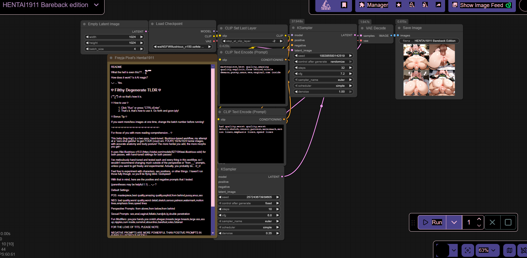The image size is (527, 258).
Task: Toggle the minimap using the map icon
Action: 509,250
